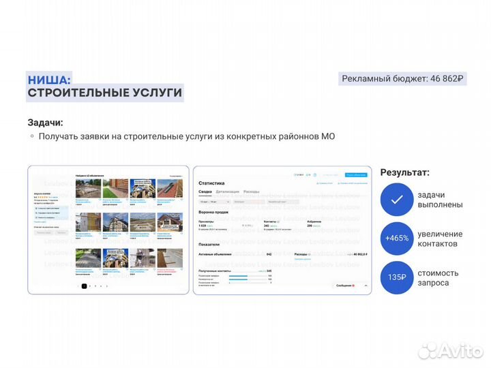Screen dimensions: 491x368
Task: Click the Статистика heading
Action: 211,183
